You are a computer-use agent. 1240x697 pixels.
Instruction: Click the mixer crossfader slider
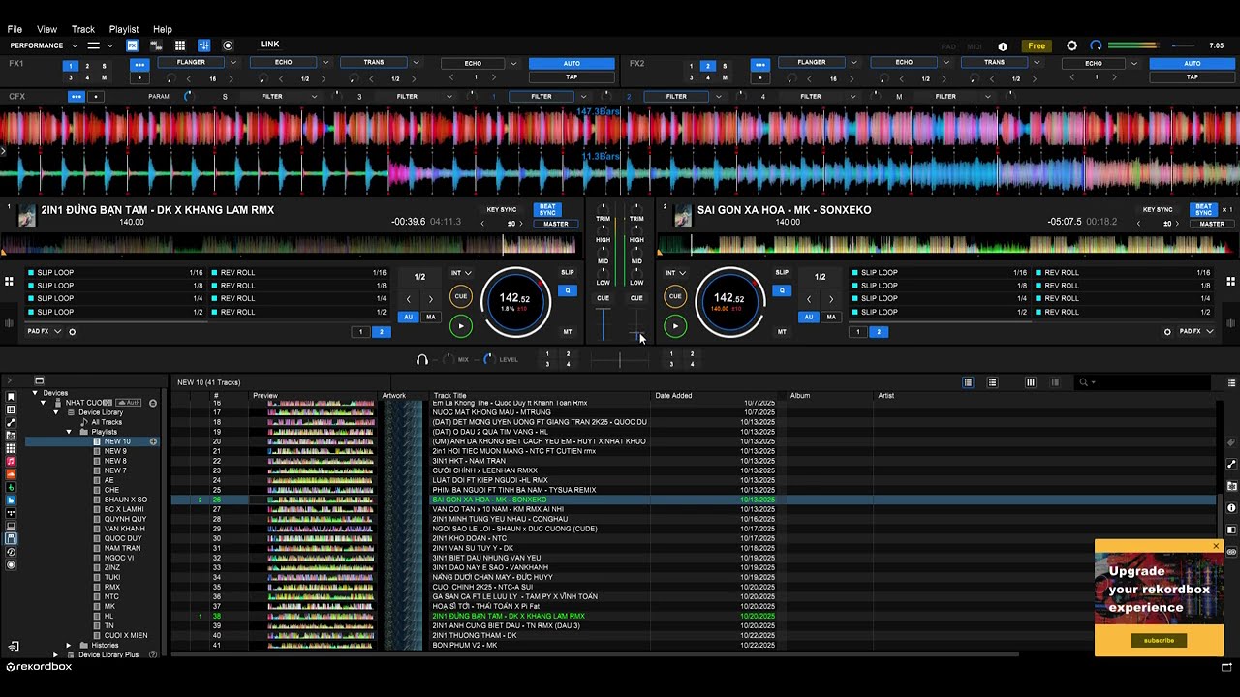620,359
